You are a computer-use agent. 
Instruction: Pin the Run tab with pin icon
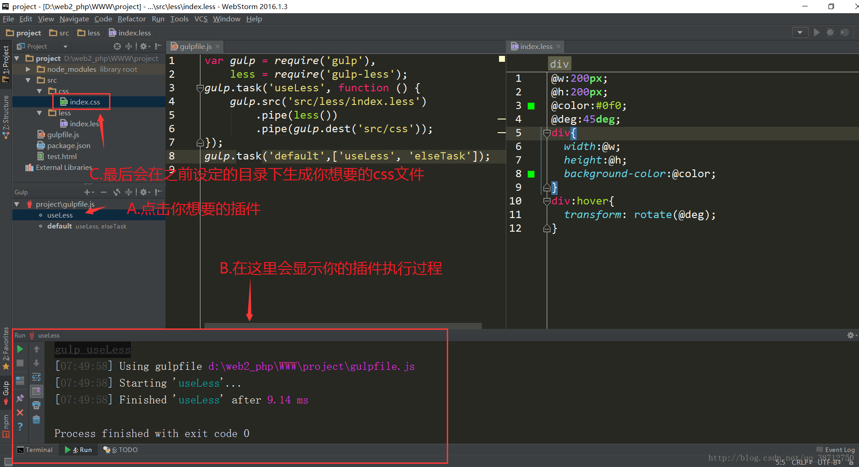(20, 398)
